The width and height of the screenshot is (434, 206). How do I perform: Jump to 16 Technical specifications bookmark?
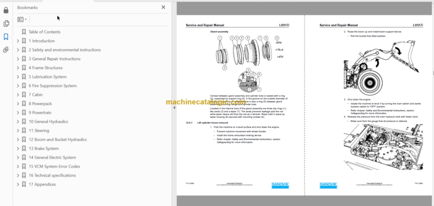click(53, 176)
